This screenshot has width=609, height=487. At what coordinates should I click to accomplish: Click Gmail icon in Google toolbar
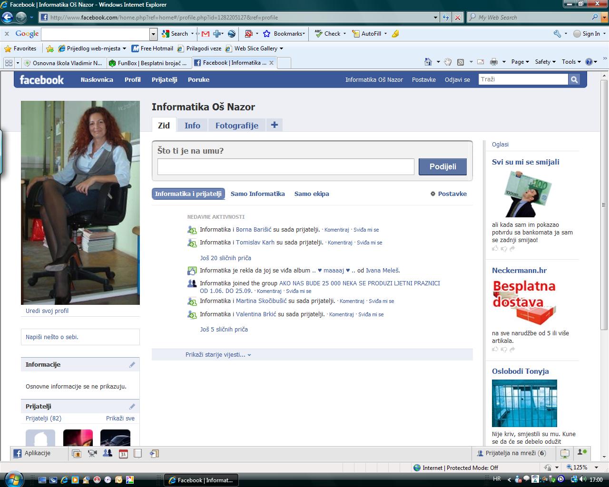point(206,34)
